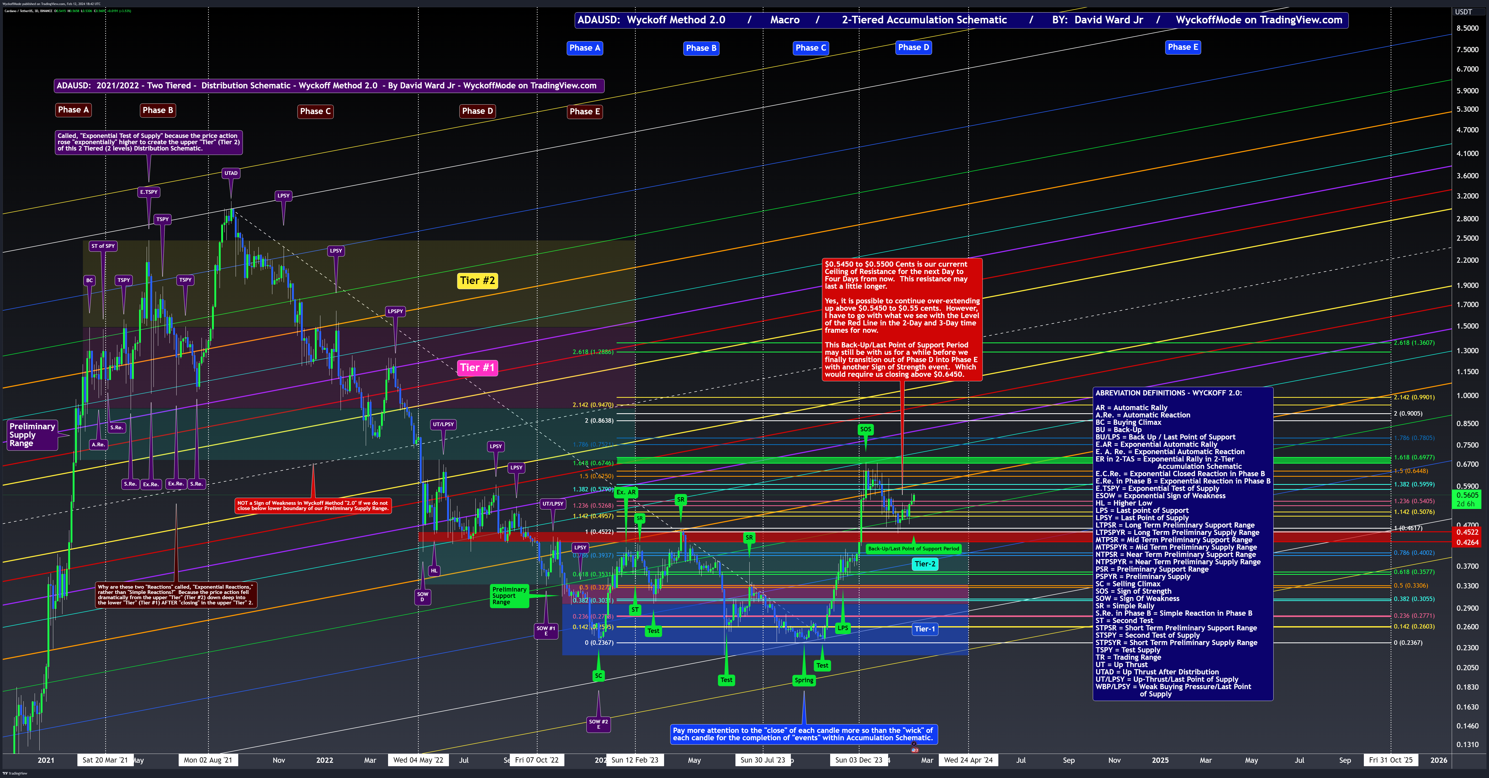Image resolution: width=1489 pixels, height=778 pixels.
Task: Click the green Preliminary Support Range label
Action: [509, 596]
